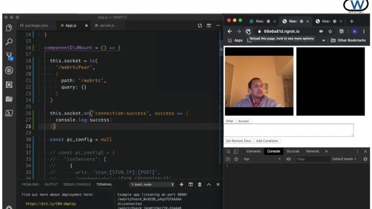Screen dimensions: 372x209
Task: Toggle the console sidebar
Action: [228, 159]
